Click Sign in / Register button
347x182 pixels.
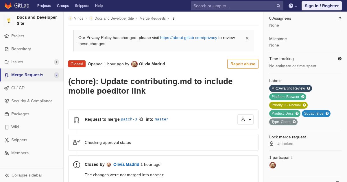pyautogui.click(x=322, y=6)
